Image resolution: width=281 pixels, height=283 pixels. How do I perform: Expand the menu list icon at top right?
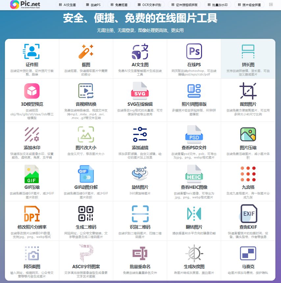(x=271, y=5)
